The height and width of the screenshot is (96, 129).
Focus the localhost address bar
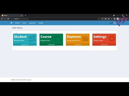54,19
